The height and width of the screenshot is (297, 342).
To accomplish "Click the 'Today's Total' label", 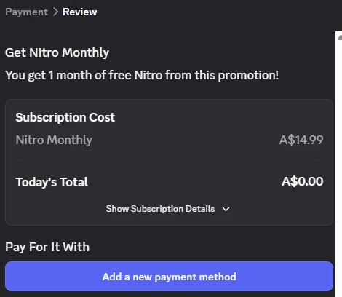I will coord(52,182).
